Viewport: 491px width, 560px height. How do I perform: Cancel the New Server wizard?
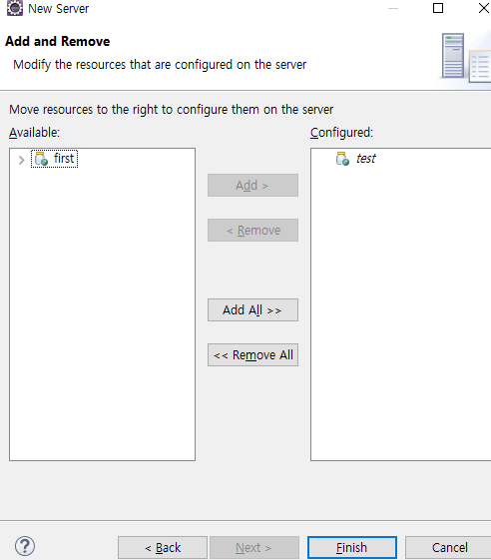(449, 547)
